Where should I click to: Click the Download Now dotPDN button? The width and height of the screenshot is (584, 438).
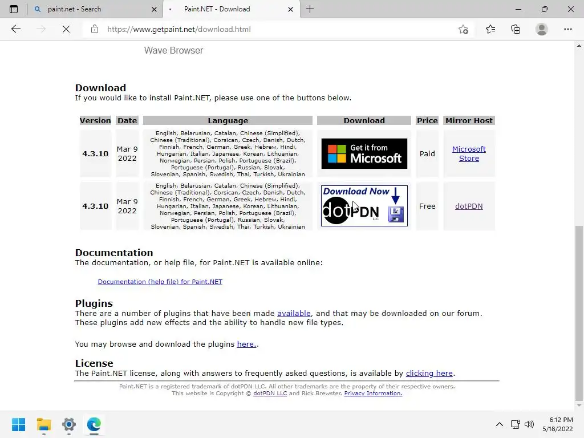364,205
